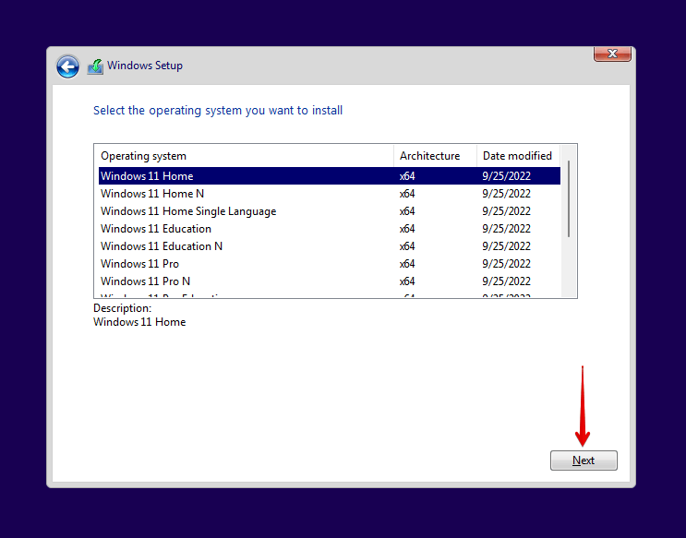Close the Windows Setup dialog
The width and height of the screenshot is (686, 538).
click(x=612, y=54)
